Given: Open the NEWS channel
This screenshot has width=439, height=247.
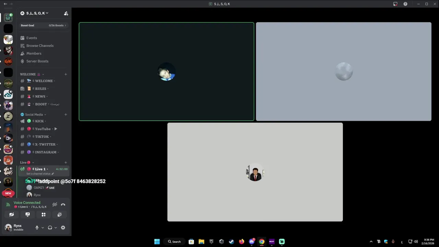Looking at the screenshot, I should [x=44, y=96].
